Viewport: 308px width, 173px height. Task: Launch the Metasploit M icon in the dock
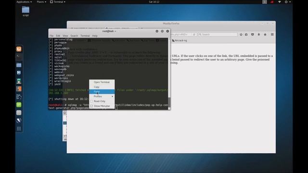tap(19, 73)
